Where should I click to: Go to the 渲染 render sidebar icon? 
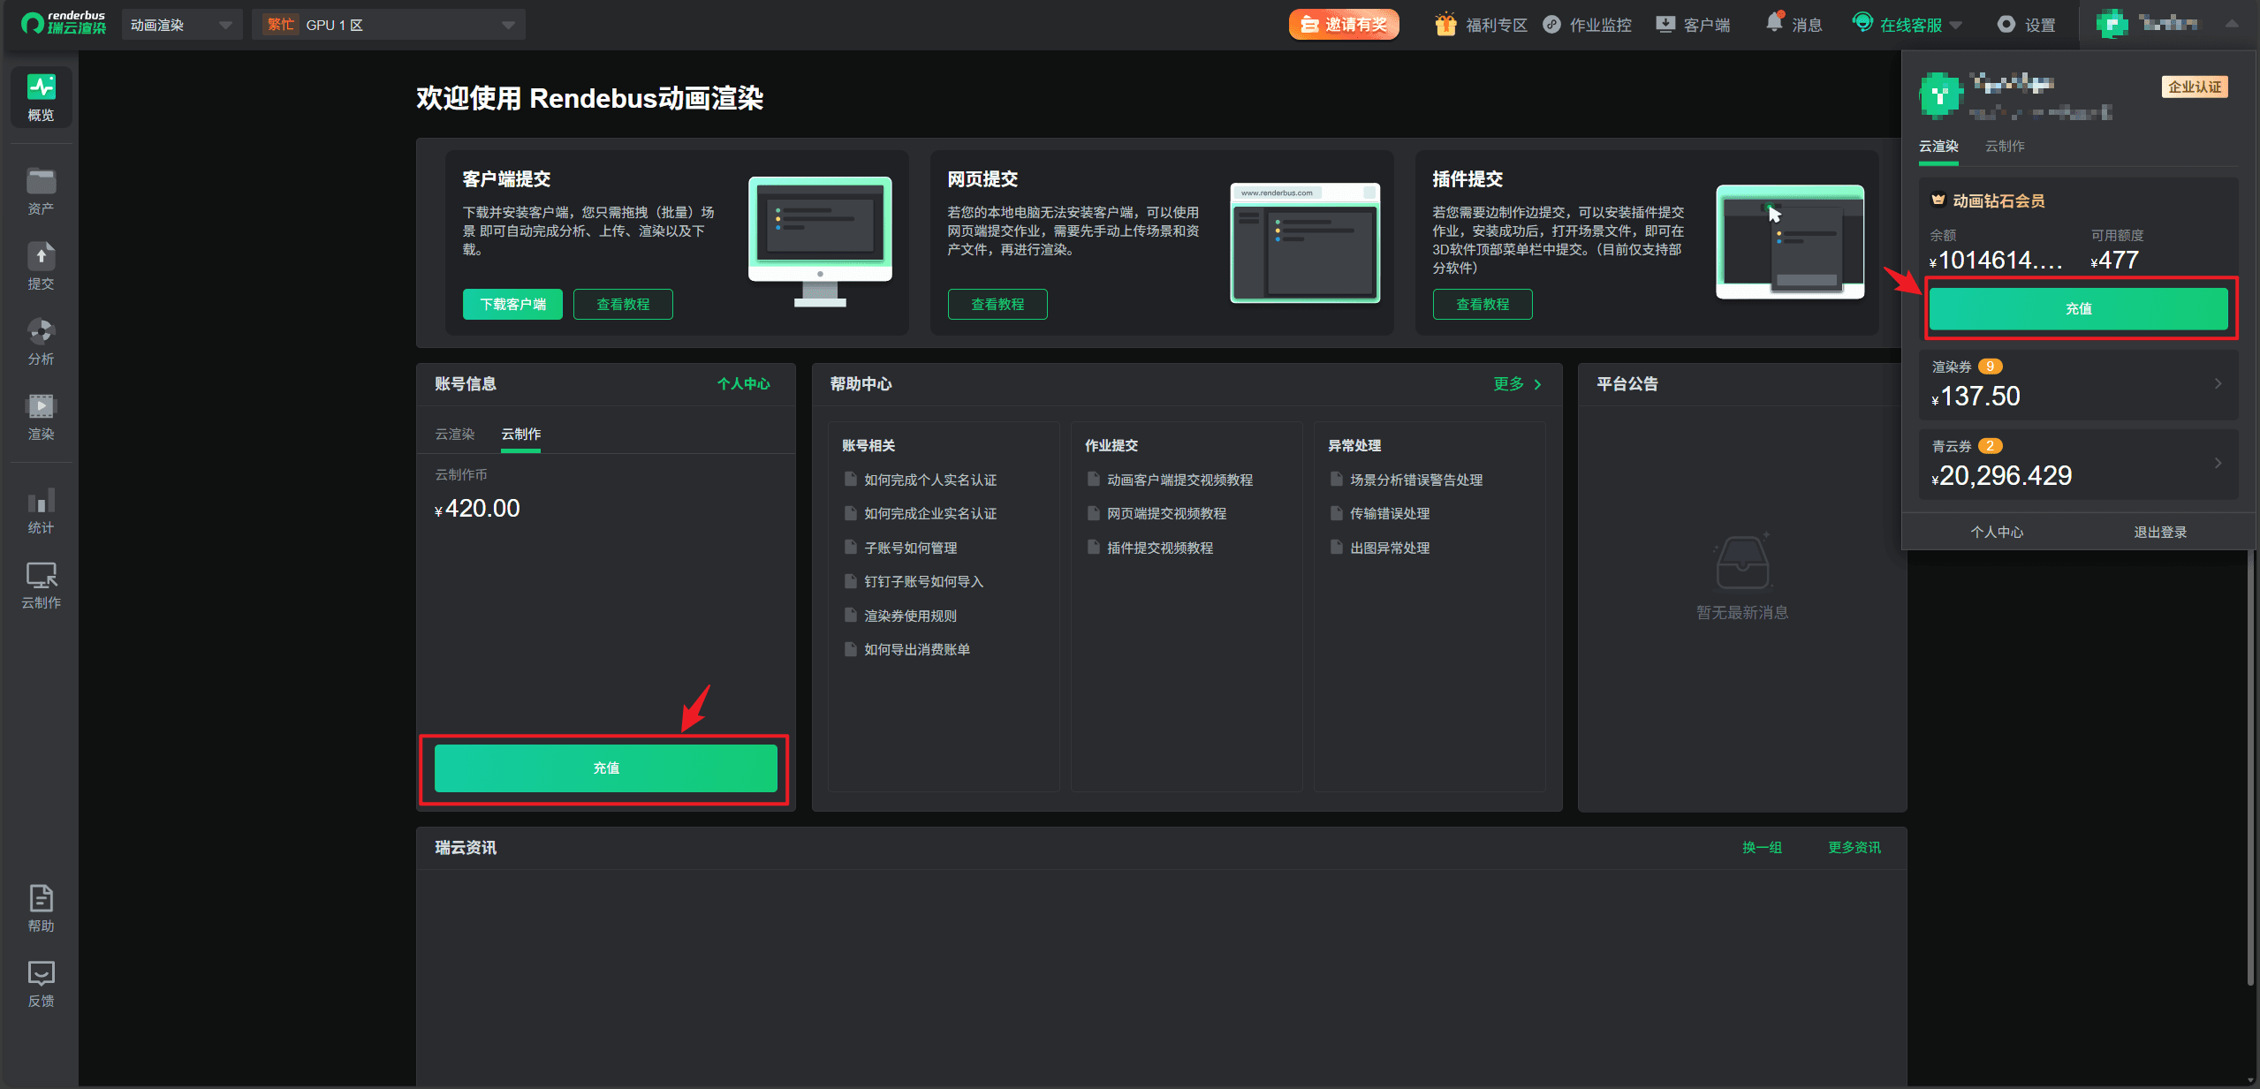click(41, 408)
